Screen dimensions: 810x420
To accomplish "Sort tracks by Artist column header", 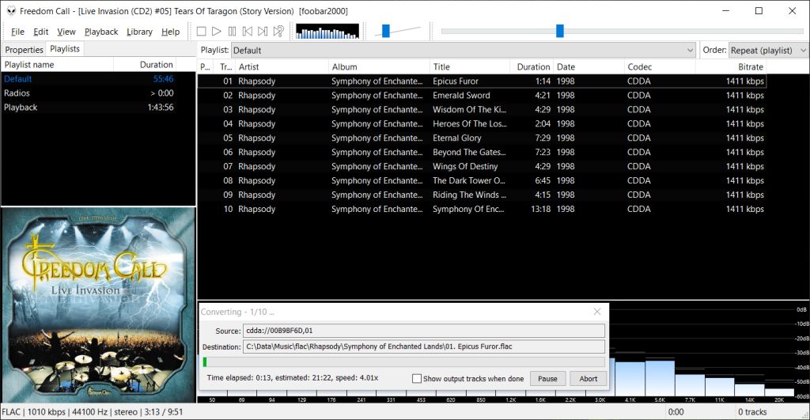I will [x=282, y=66].
